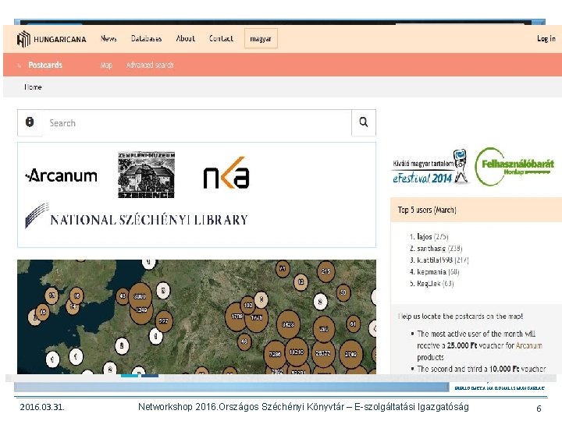Viewport: 562px width, 421px height.
Task: Click the map cluster marker 1709
Action: [237, 317]
